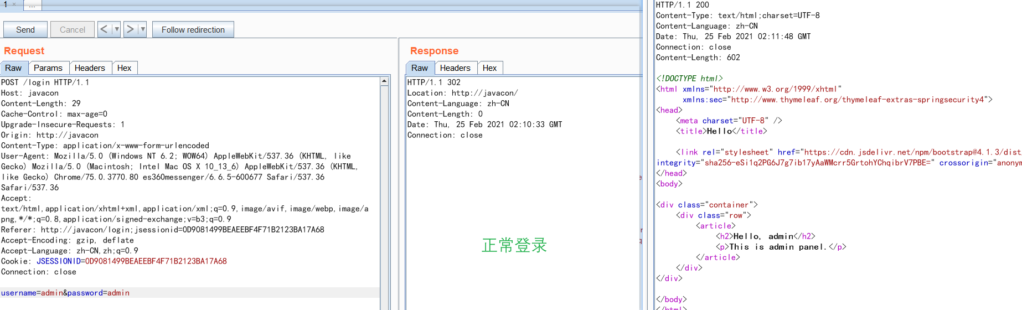Click the 'Accept-Language: zh-CN,zh;q=0.9' header
The width and height of the screenshot is (1022, 310).
pyautogui.click(x=70, y=251)
